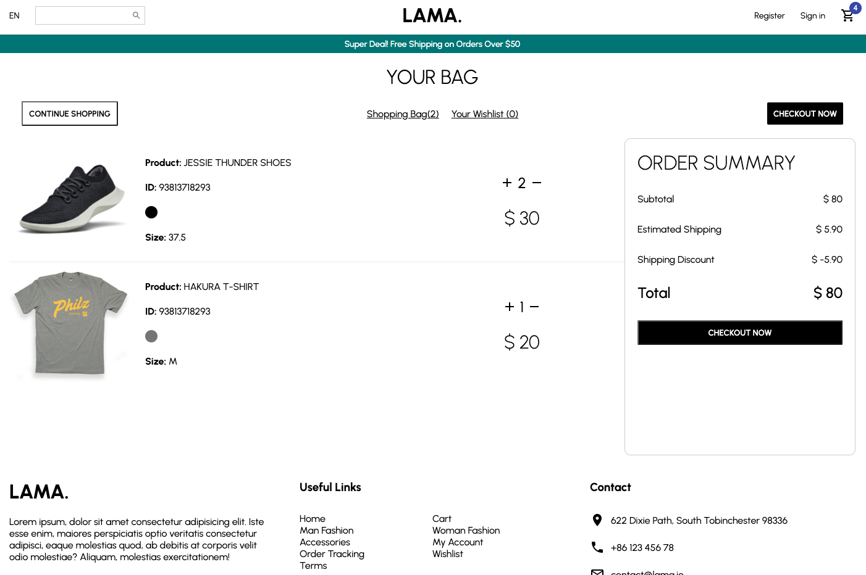This screenshot has width=866, height=575.
Task: Go to Order Tracking footer link
Action: (x=332, y=554)
